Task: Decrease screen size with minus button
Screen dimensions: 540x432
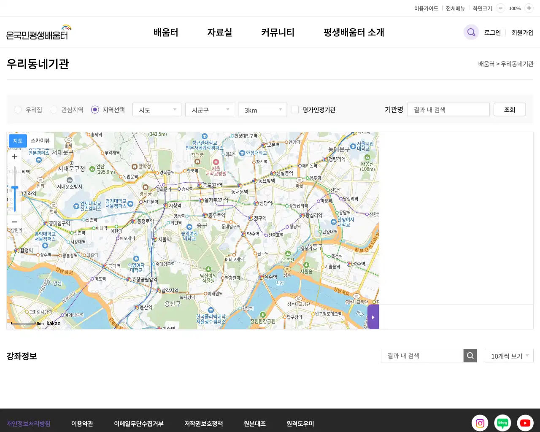Action: 500,8
